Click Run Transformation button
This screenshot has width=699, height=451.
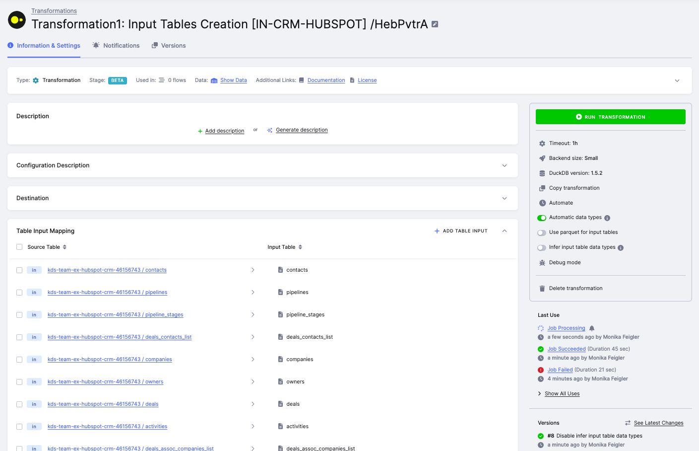point(611,117)
